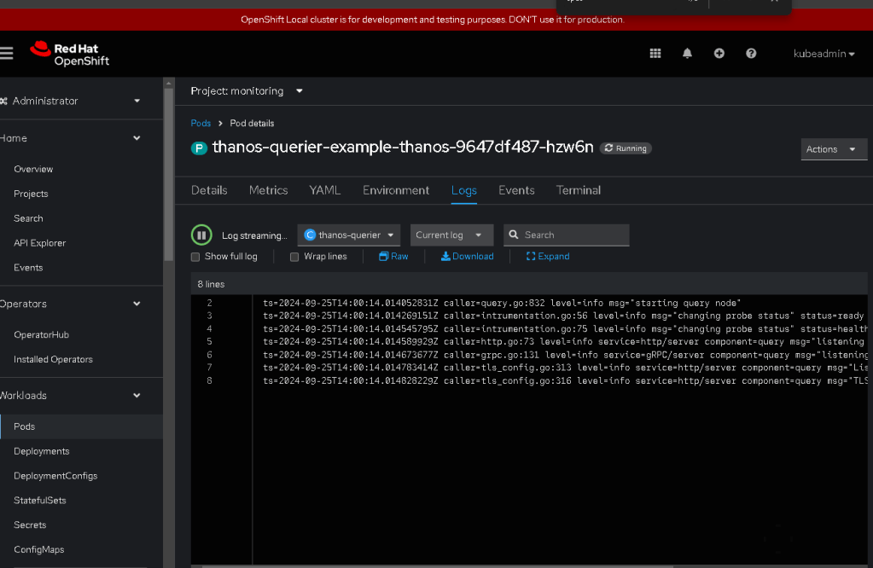Click the search magnifier icon in log toolbar
873x568 pixels.
514,235
